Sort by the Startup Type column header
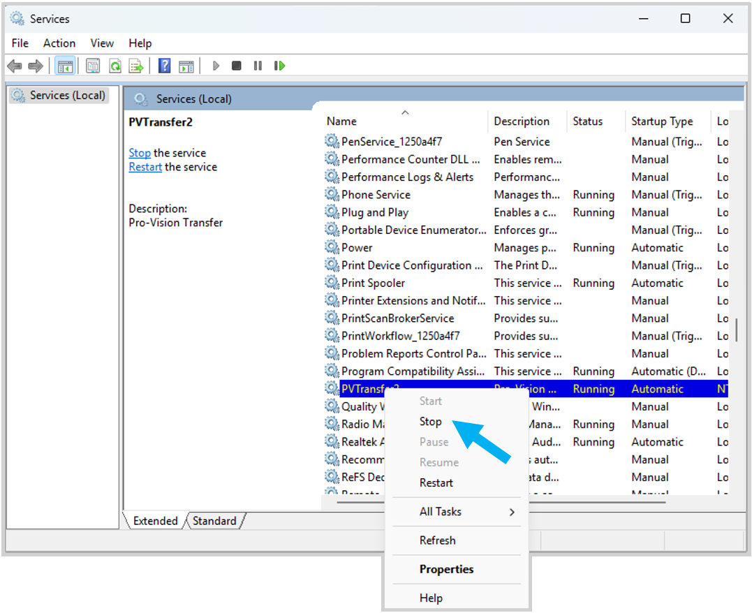Viewport: 752px width, 613px height. (668, 121)
